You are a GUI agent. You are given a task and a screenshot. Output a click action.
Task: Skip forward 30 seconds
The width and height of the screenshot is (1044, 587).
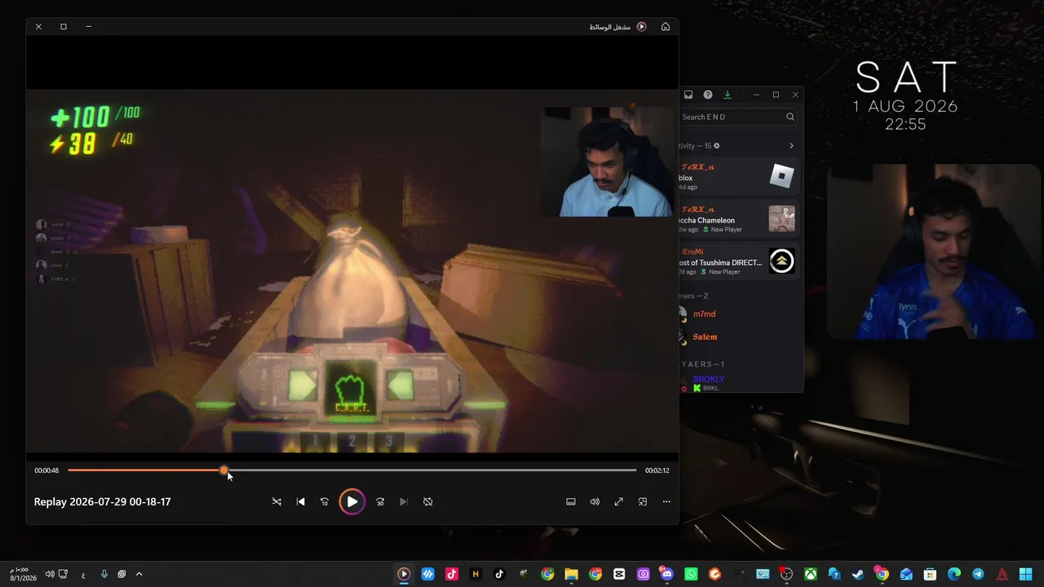tap(380, 501)
